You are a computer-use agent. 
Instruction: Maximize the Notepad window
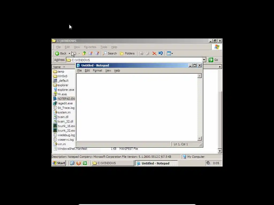pos(195,65)
